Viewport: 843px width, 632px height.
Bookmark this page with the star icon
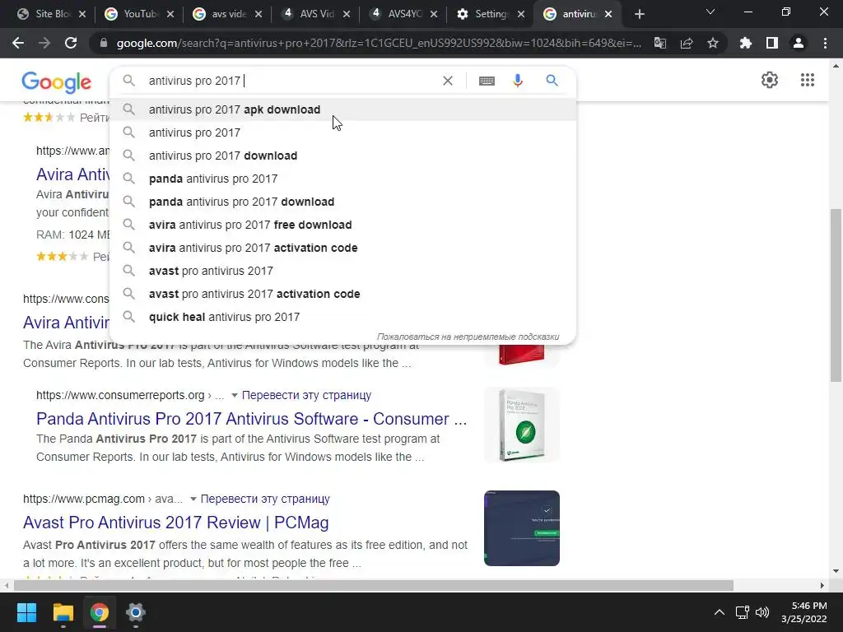(713, 43)
